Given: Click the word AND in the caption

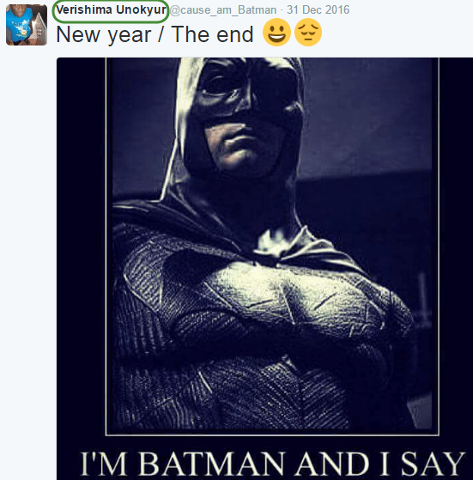Looking at the screenshot, I should [332, 464].
